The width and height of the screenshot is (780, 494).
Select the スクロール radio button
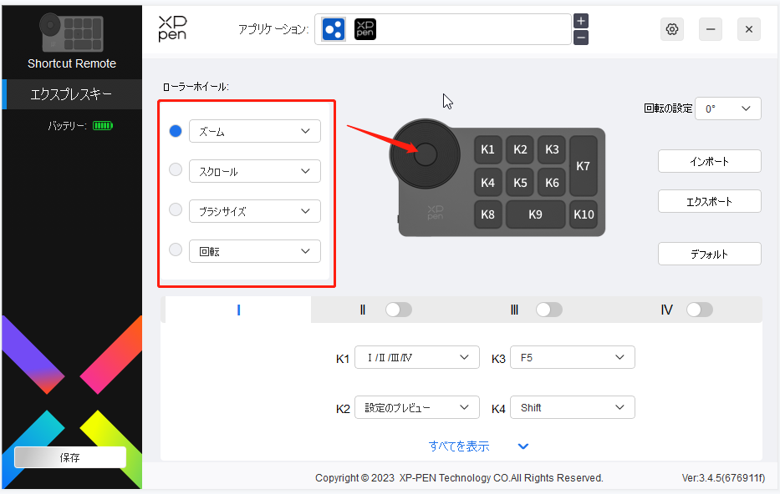coord(176,171)
